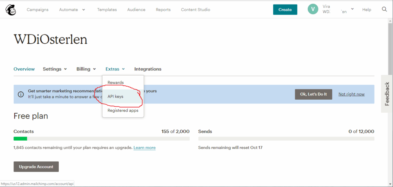Click the info icon in the blue banner

point(21,94)
